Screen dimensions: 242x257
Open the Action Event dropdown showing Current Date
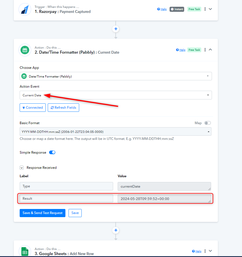coord(116,95)
